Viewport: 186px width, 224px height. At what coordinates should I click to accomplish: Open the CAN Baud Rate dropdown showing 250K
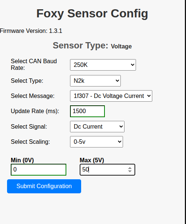point(103,65)
